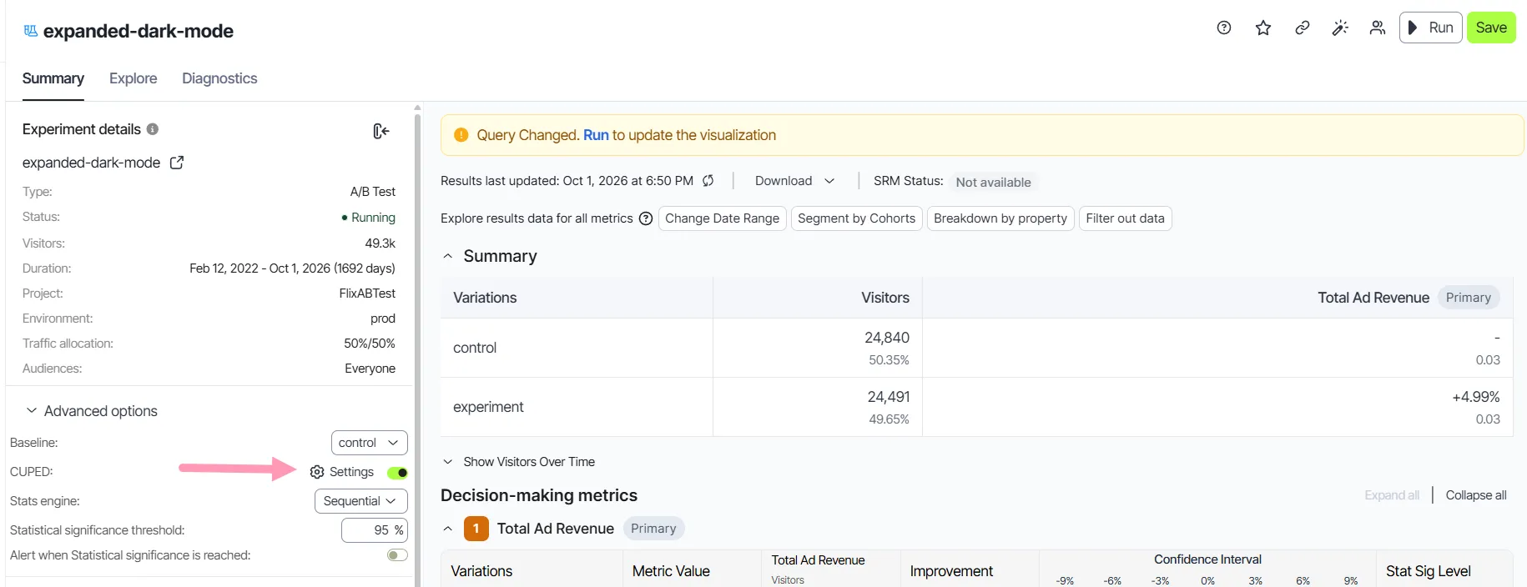The height and width of the screenshot is (587, 1527).
Task: Open the help icon in top toolbar
Action: tap(1224, 28)
